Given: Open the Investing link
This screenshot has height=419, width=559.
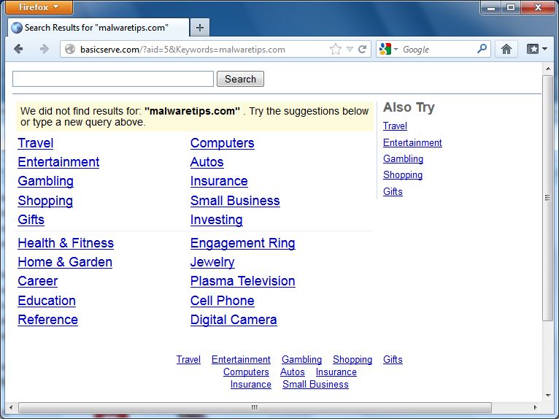Looking at the screenshot, I should click(x=217, y=220).
